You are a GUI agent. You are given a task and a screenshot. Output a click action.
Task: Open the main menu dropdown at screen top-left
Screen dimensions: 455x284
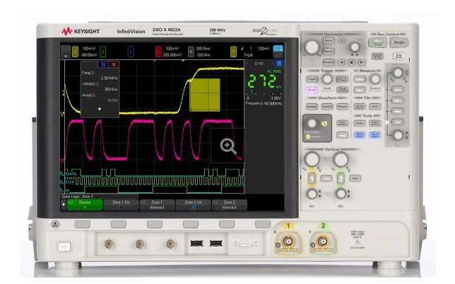(66, 52)
